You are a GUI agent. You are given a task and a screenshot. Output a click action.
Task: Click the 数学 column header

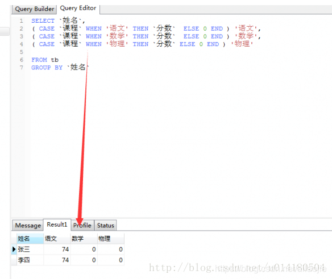tap(84, 239)
